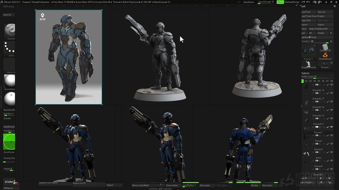Image resolution: width=339 pixels, height=190 pixels.
Task: Select the Standard brush thumbnail
Action: click(9, 30)
